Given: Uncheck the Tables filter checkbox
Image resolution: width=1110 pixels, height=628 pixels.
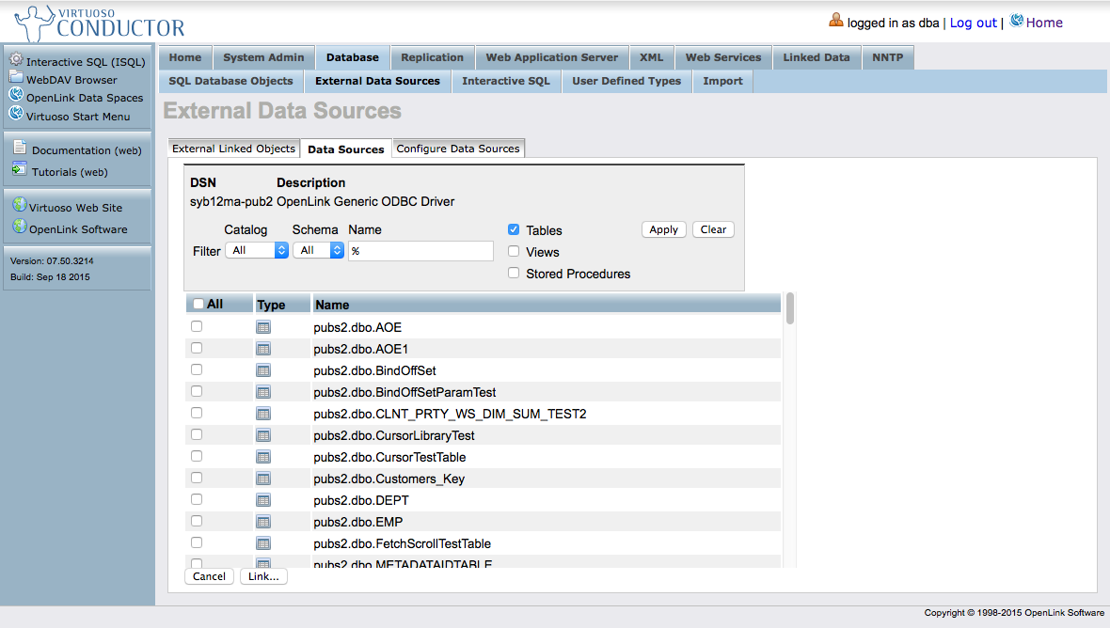Looking at the screenshot, I should 514,229.
